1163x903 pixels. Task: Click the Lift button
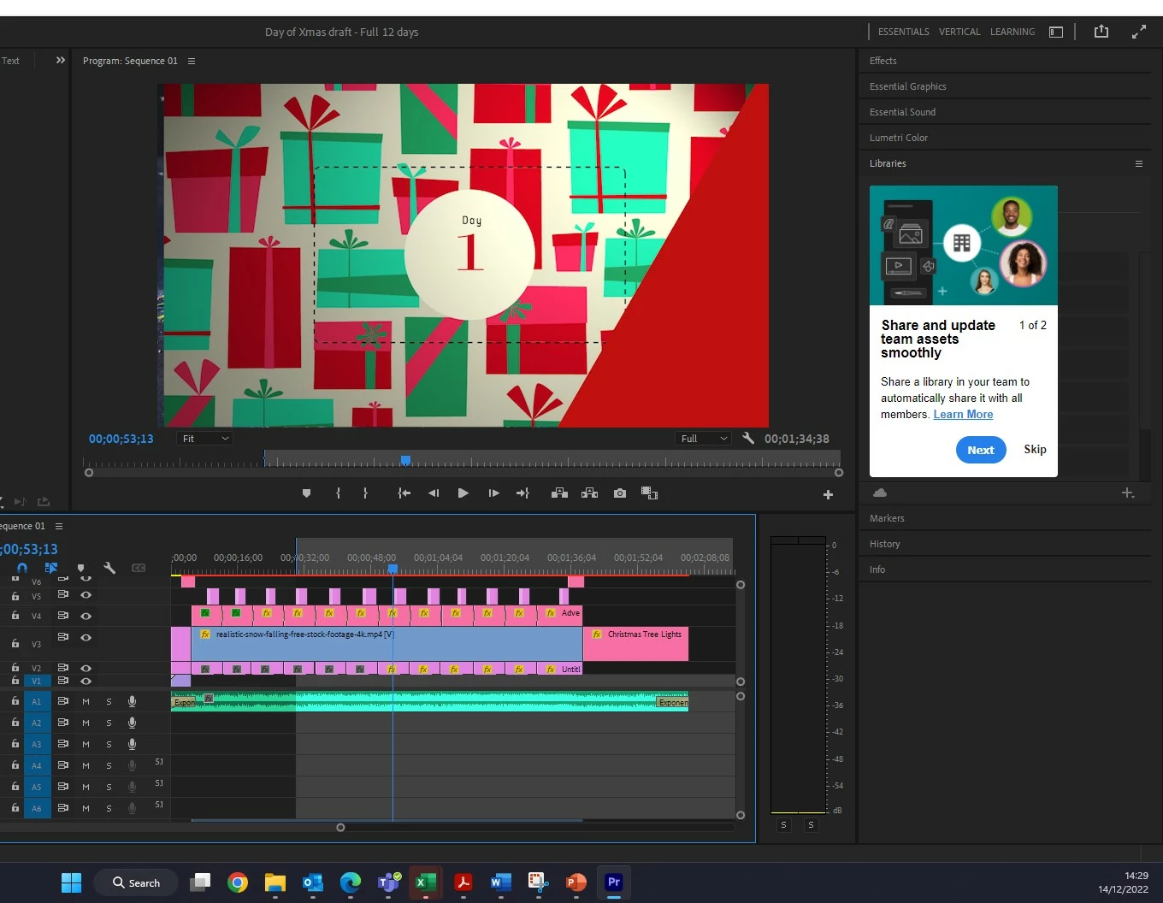tap(559, 493)
